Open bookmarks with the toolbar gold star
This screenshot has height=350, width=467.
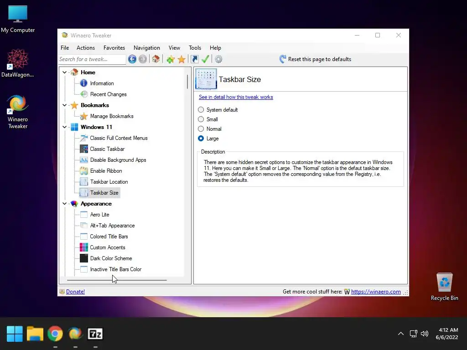(182, 59)
